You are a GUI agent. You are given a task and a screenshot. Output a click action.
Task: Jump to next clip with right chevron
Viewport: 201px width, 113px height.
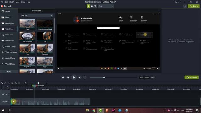pos(85,78)
